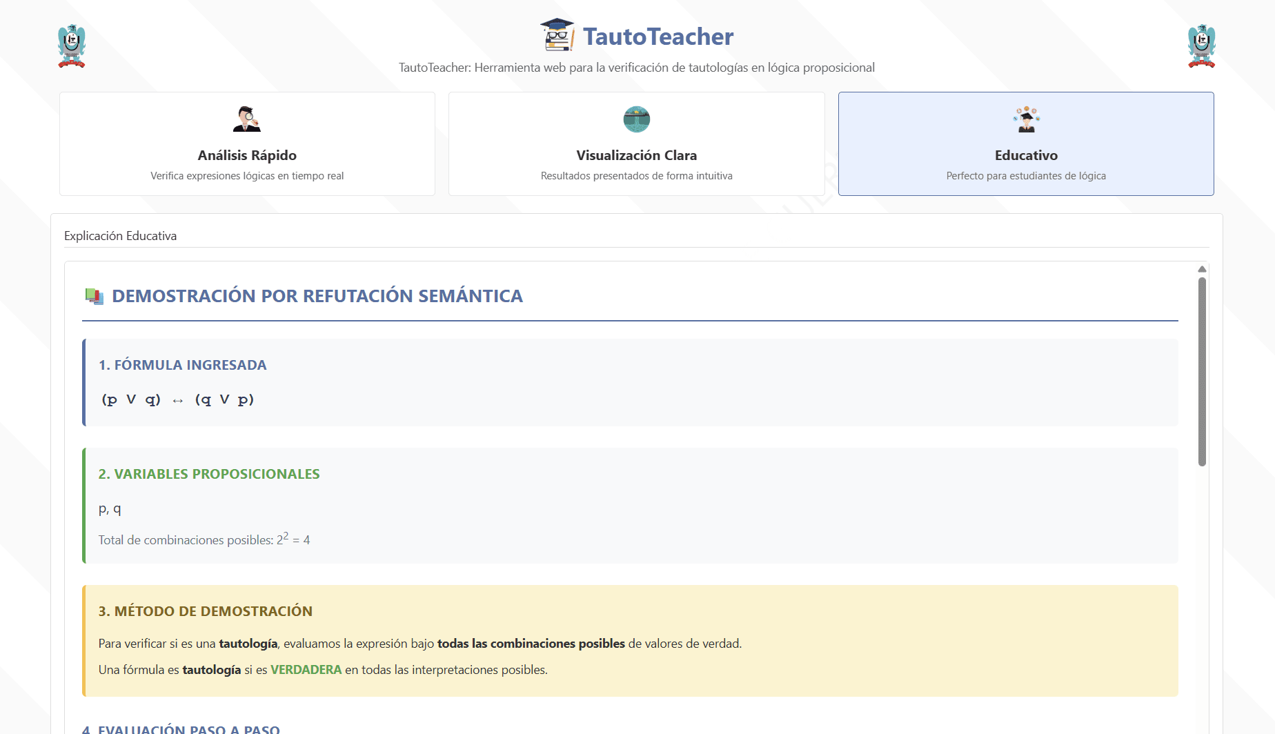Click the books icon beside Demostración heading
This screenshot has width=1275, height=734.
click(x=94, y=296)
